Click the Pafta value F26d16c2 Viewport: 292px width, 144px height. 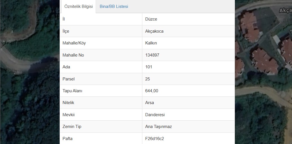(154, 139)
